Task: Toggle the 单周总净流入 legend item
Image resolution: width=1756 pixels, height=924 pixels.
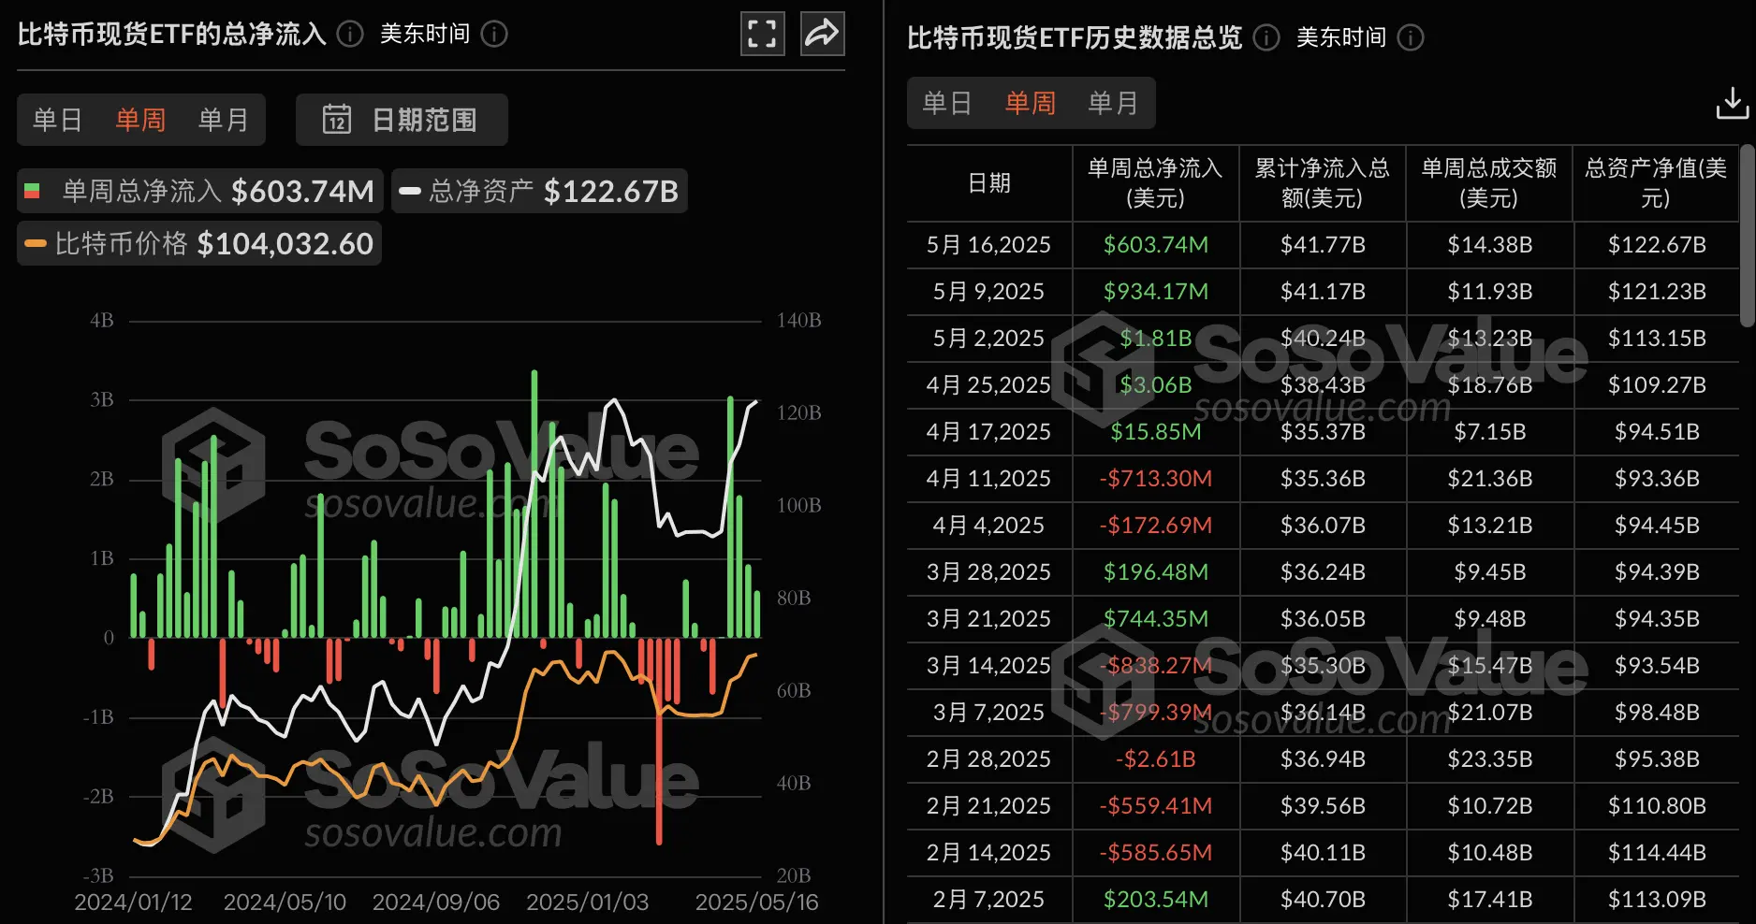Action: tap(199, 191)
